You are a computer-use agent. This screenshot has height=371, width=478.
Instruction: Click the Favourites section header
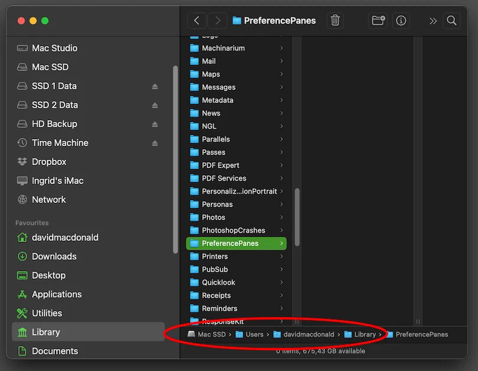[32, 223]
